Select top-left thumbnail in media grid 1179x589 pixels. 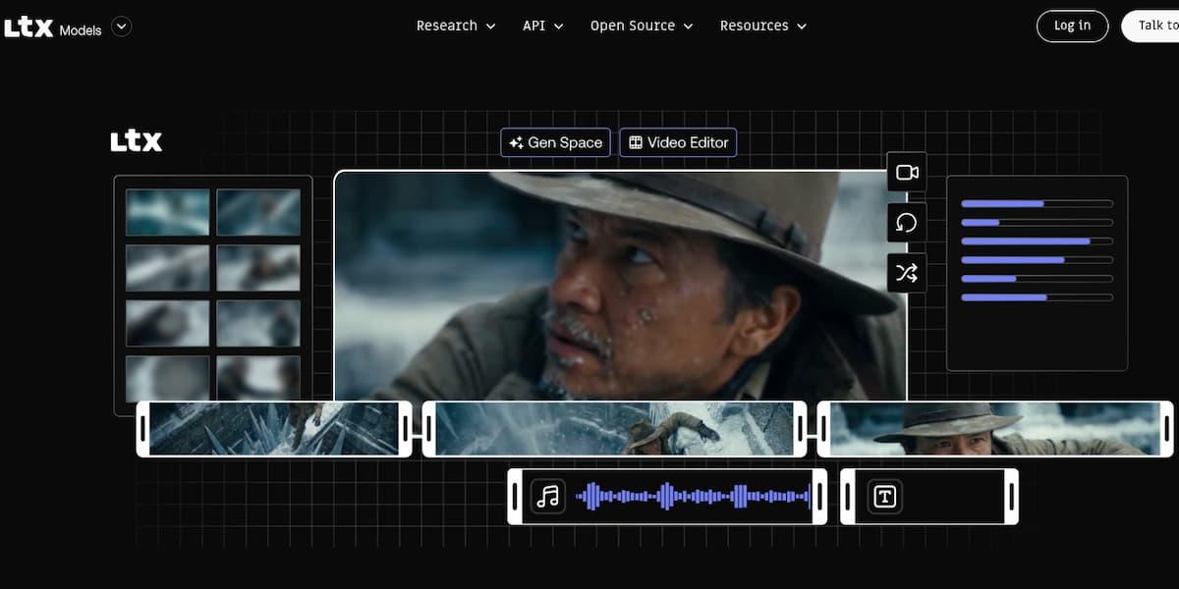click(x=168, y=212)
